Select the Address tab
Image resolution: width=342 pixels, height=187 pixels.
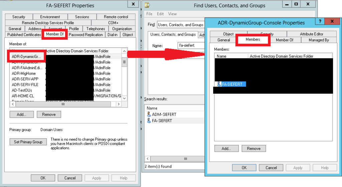(x=35, y=29)
